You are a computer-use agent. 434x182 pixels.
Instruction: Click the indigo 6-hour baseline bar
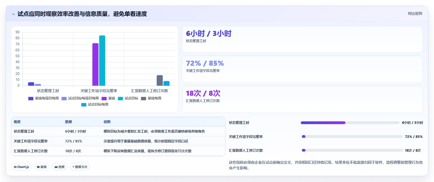coord(31,84)
